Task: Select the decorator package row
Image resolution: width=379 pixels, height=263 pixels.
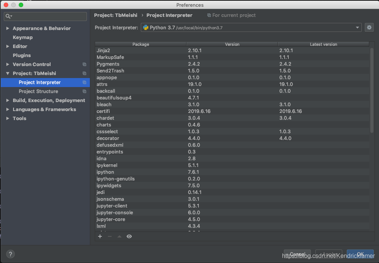Action: (x=232, y=138)
